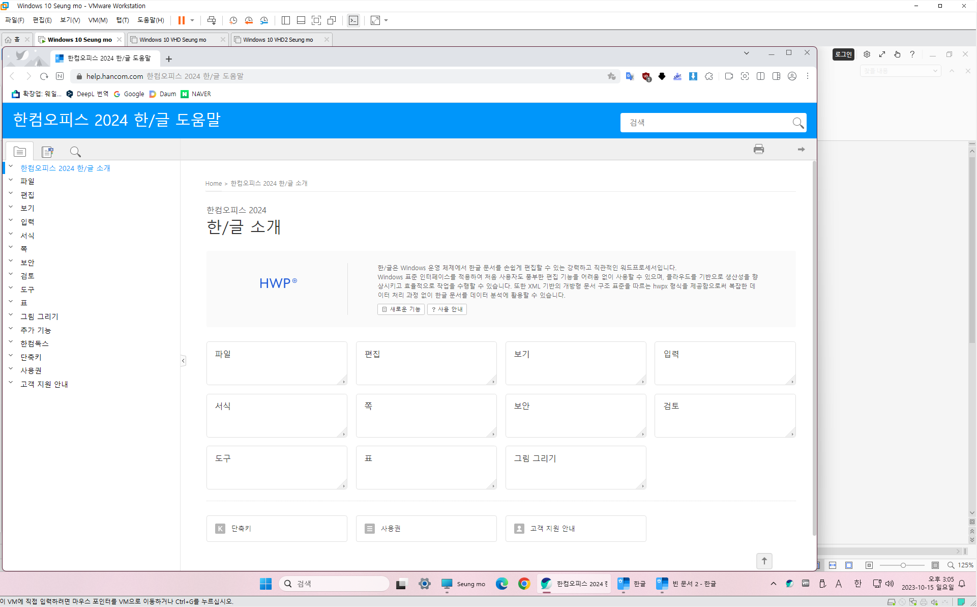
Task: Collapse the sidebar with the divider arrow
Action: coord(183,361)
